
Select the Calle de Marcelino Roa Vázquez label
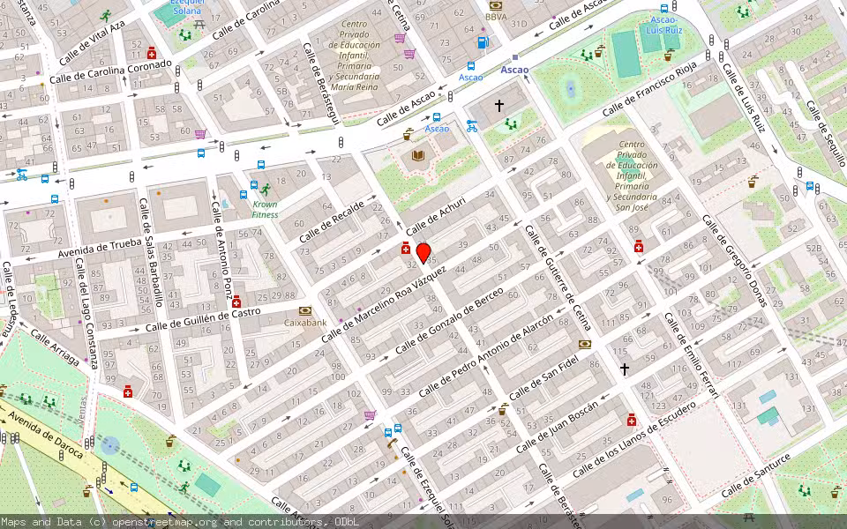[384, 304]
